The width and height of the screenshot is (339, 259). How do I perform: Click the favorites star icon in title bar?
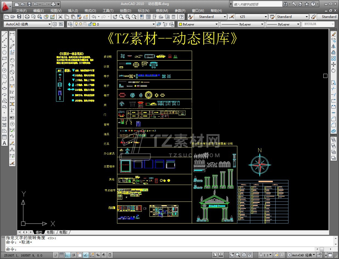[307, 4]
